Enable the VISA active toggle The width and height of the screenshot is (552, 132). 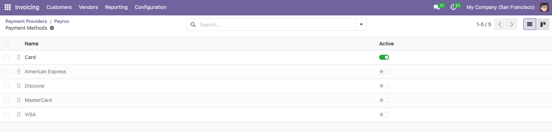(x=384, y=114)
